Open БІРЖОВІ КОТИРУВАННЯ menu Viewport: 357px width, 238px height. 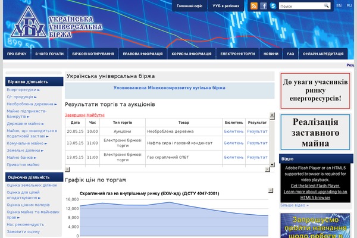(x=93, y=54)
